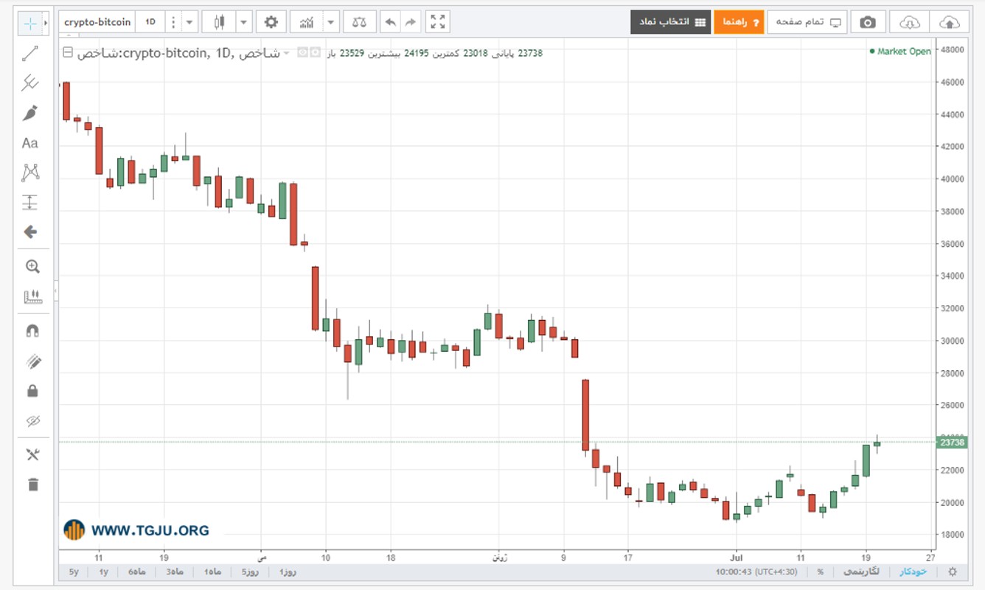
Task: Redo the last chart action
Action: [411, 22]
